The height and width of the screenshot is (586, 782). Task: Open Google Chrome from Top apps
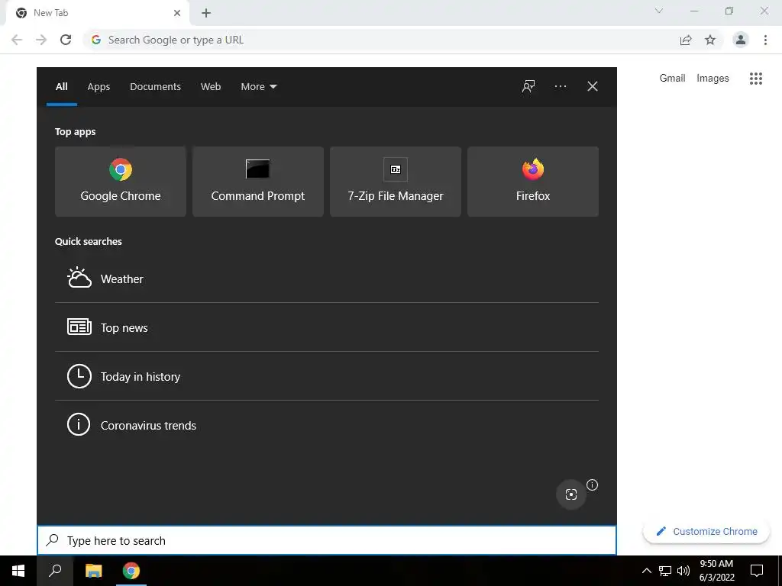(x=120, y=182)
